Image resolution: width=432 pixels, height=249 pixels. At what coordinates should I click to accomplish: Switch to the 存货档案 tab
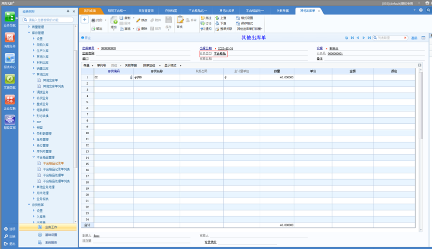[171, 11]
